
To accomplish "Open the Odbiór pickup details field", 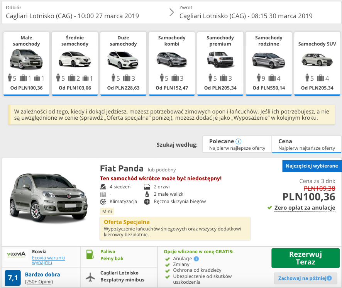I will pyautogui.click(x=83, y=12).
